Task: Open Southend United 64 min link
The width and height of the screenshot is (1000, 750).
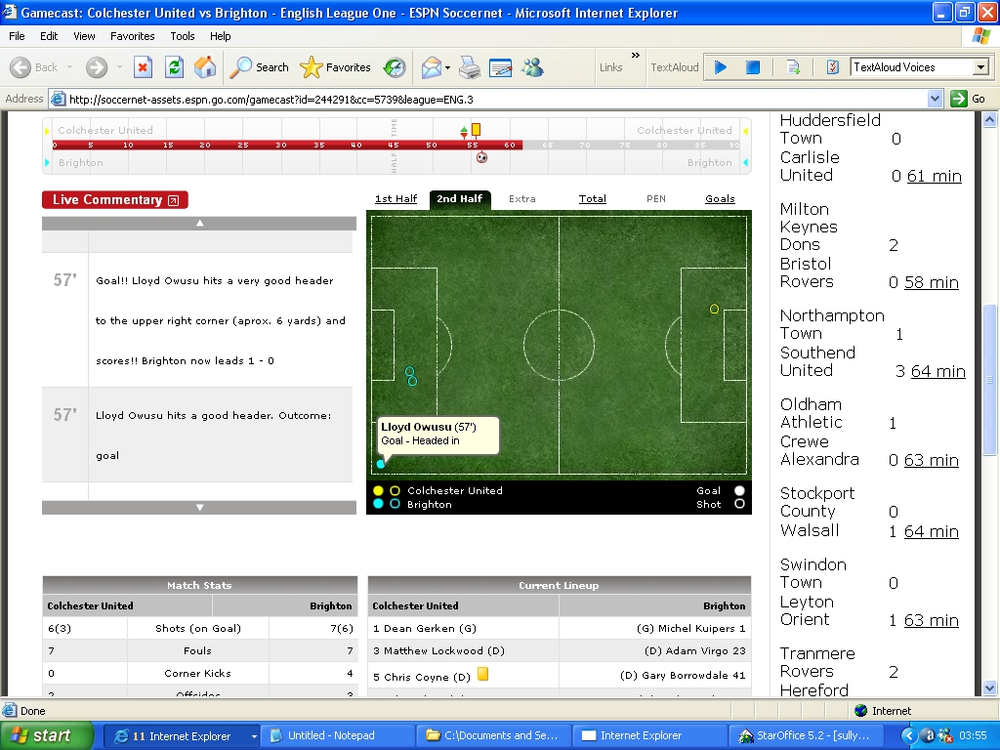Action: 938,371
